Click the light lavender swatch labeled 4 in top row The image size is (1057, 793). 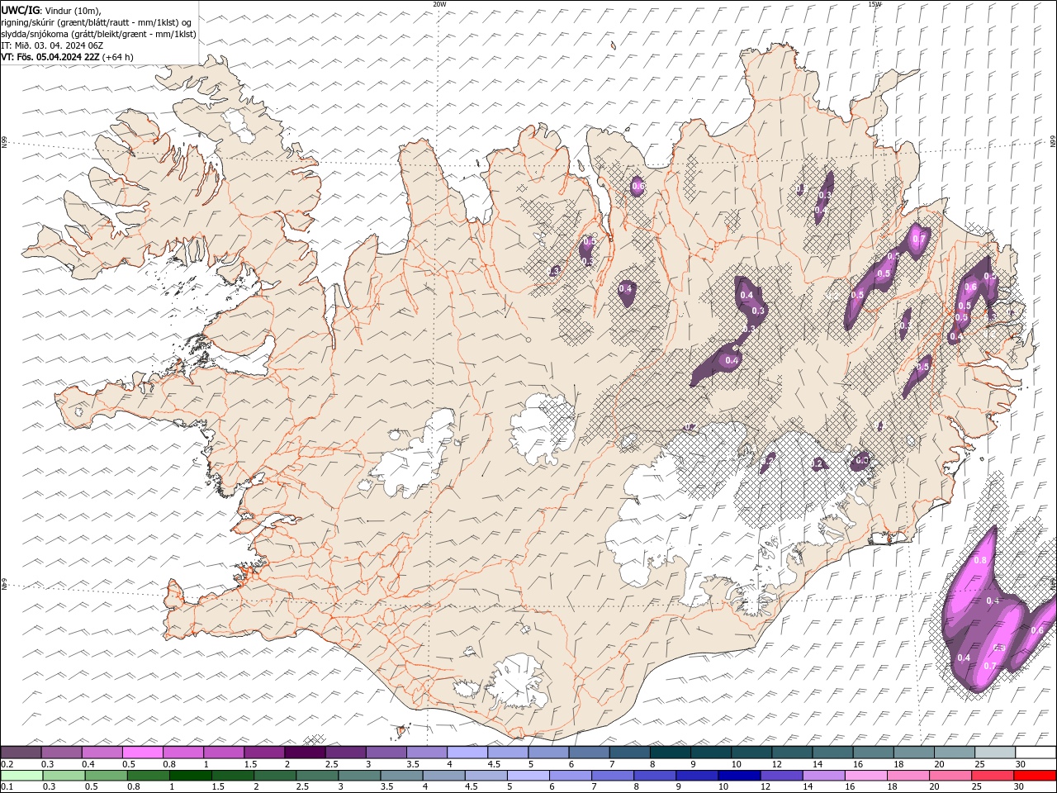(467, 753)
